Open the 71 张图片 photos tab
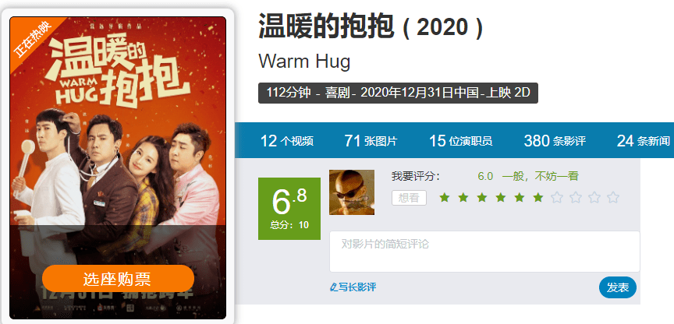The width and height of the screenshot is (674, 324). tap(371, 141)
